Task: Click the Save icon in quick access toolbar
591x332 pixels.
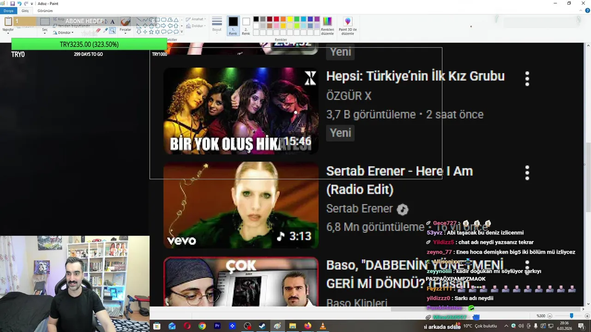Action: pos(12,4)
